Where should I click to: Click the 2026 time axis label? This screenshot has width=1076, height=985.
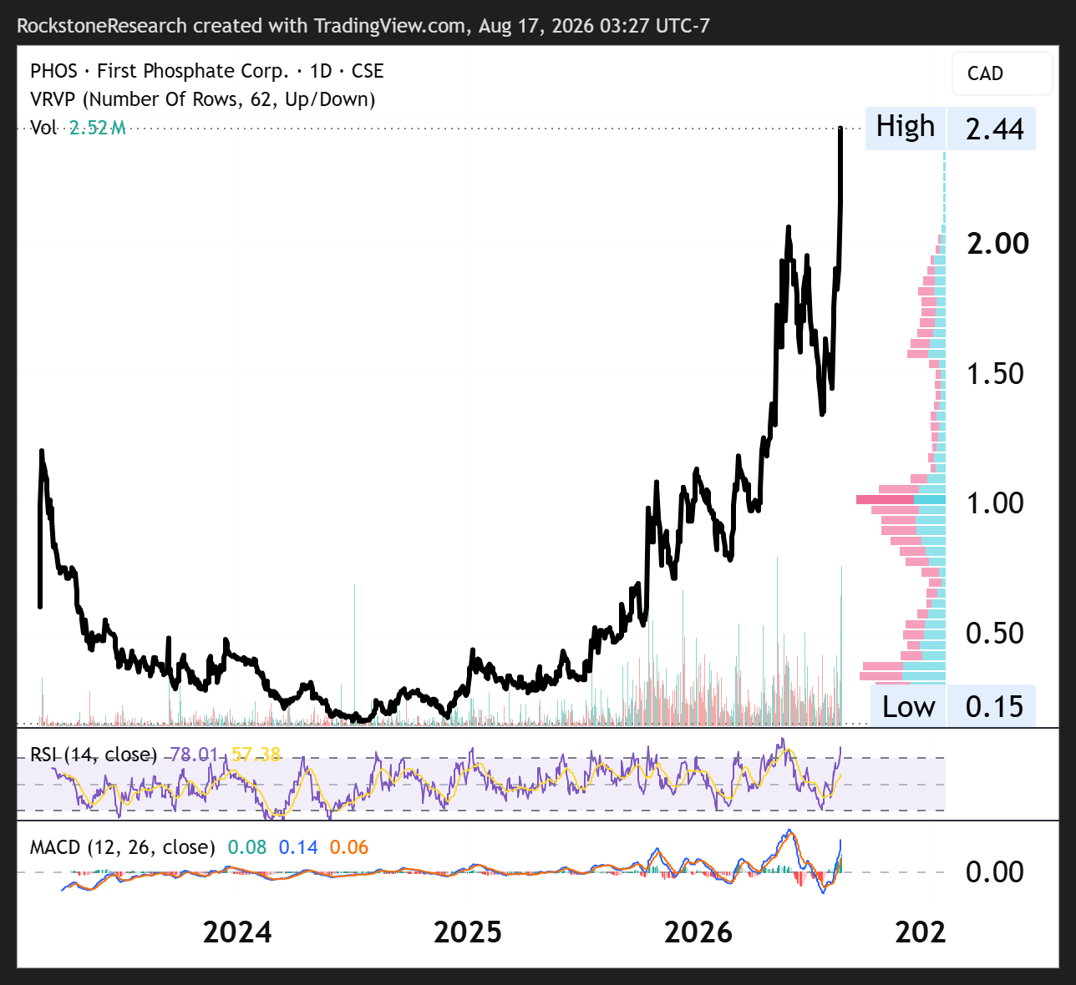698,932
